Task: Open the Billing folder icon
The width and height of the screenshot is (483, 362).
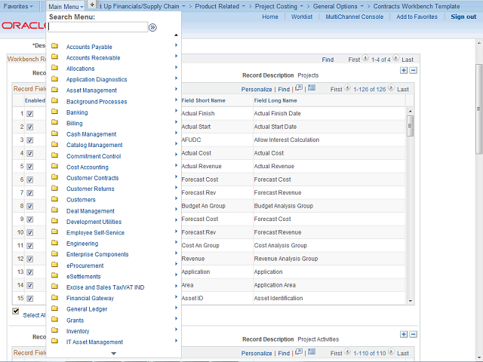Action: (x=55, y=122)
